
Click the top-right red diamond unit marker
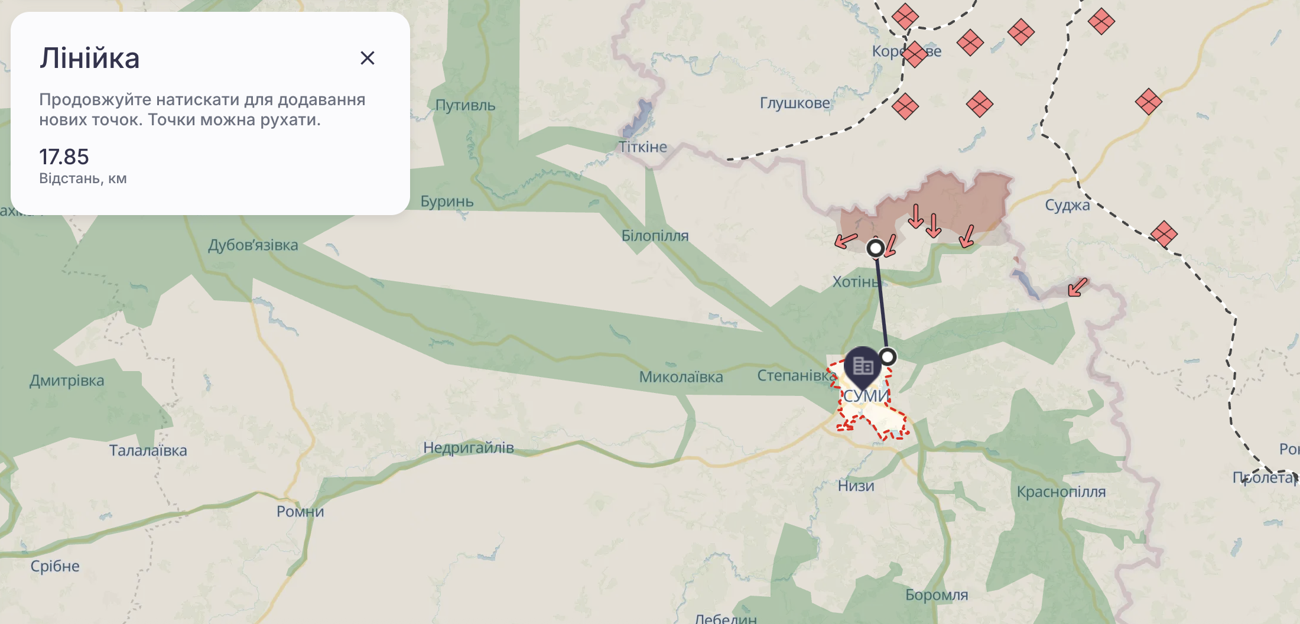click(x=1101, y=21)
